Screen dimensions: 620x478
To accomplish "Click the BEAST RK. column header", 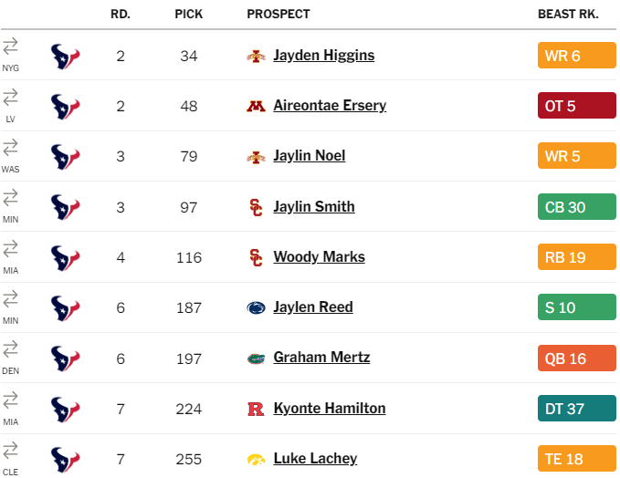I will (x=568, y=15).
